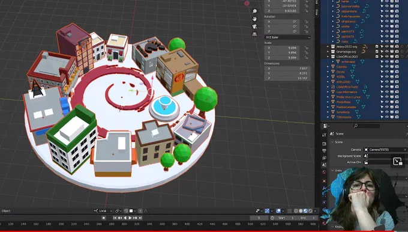Toggle viewport overlays button
Viewport: 408px width, 232px height.
(278, 211)
